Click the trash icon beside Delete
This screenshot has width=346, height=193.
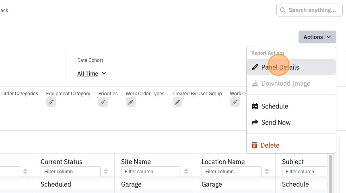pyautogui.click(x=255, y=145)
